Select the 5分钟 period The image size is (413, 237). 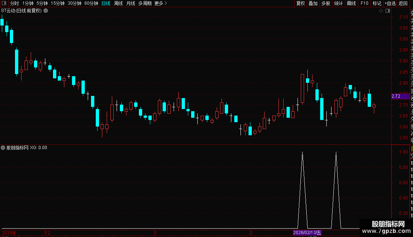pyautogui.click(x=42, y=3)
